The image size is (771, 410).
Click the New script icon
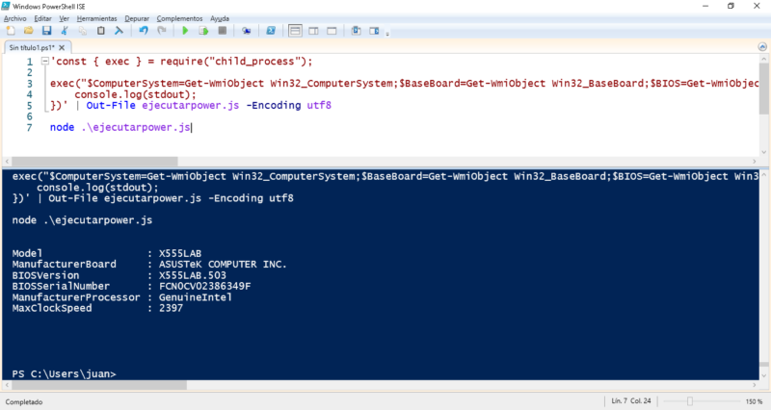point(11,31)
